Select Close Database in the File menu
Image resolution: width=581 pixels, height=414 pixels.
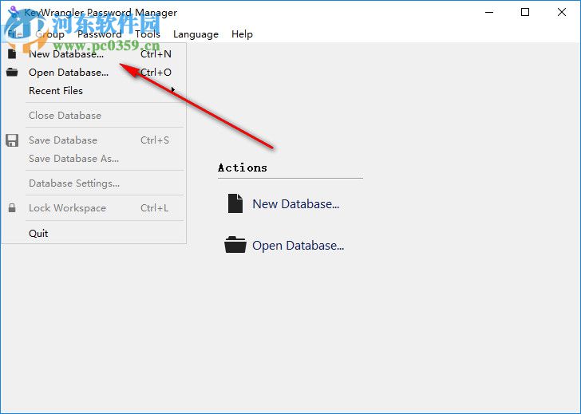tap(93, 115)
